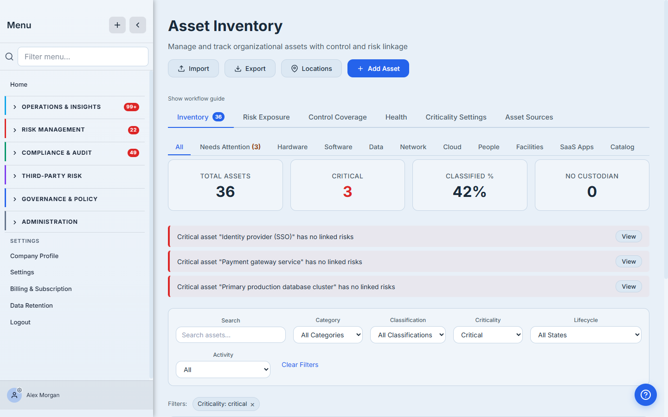Click the Export button
668x417 pixels.
pyautogui.click(x=250, y=69)
